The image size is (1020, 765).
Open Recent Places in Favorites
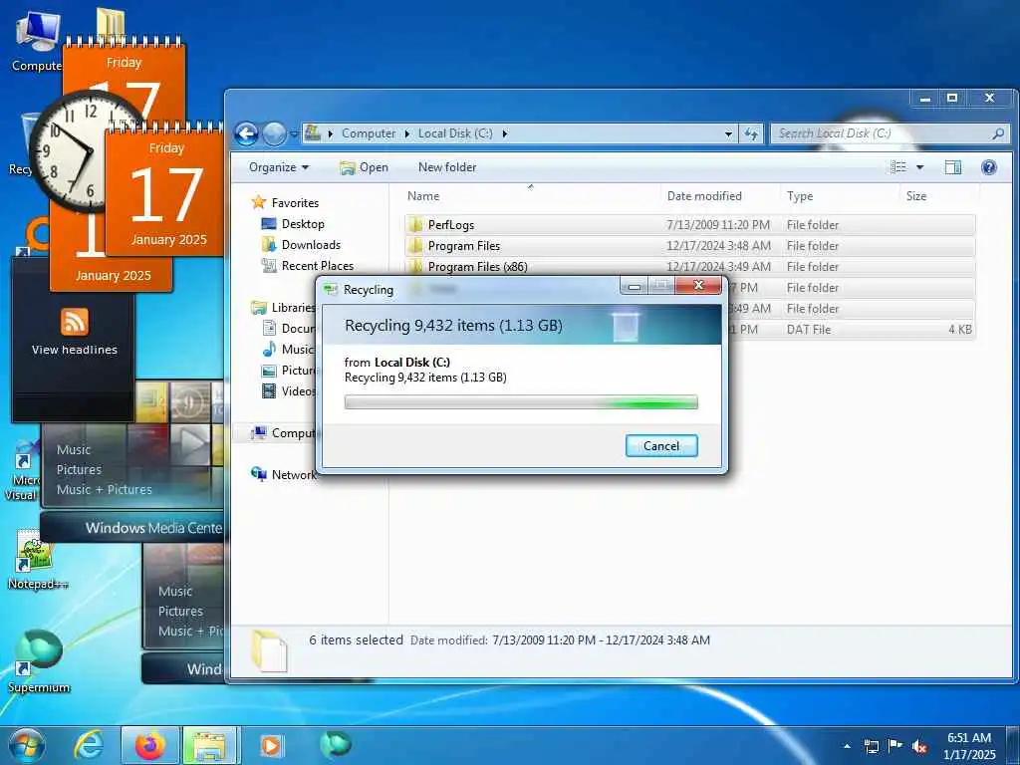click(308, 265)
